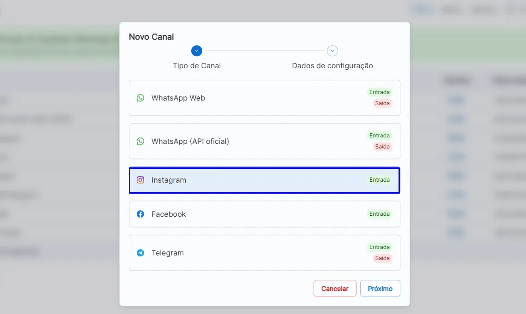Go to the Dados de configuração step label

click(x=333, y=65)
